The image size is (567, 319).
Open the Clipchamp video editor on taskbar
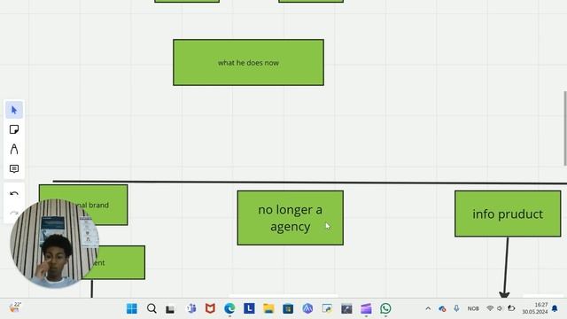click(x=366, y=308)
